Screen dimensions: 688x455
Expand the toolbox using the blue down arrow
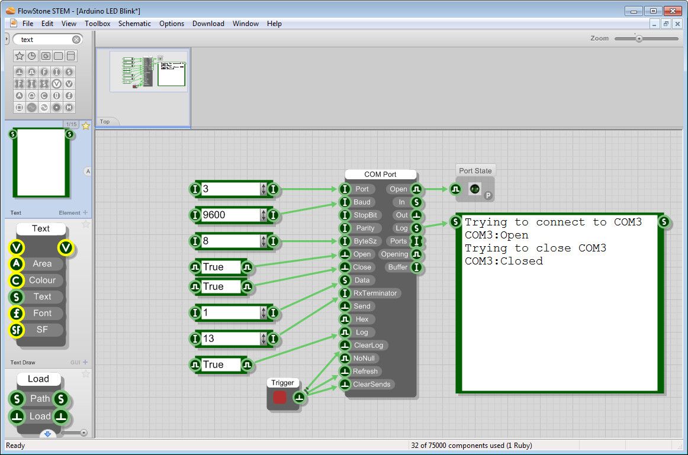coord(47,434)
